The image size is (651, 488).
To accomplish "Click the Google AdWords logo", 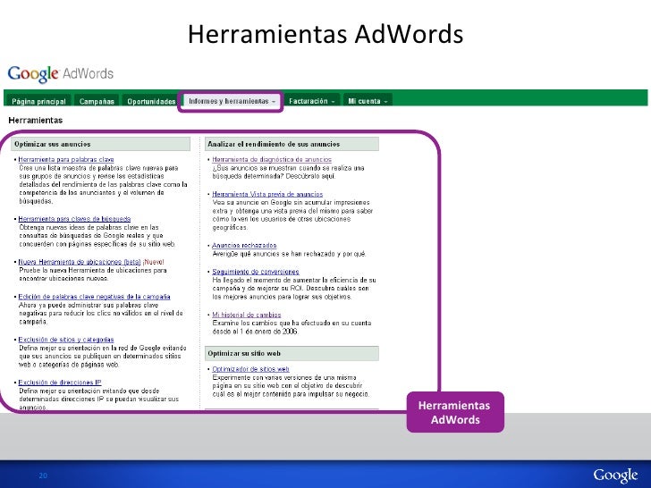I will [x=61, y=74].
